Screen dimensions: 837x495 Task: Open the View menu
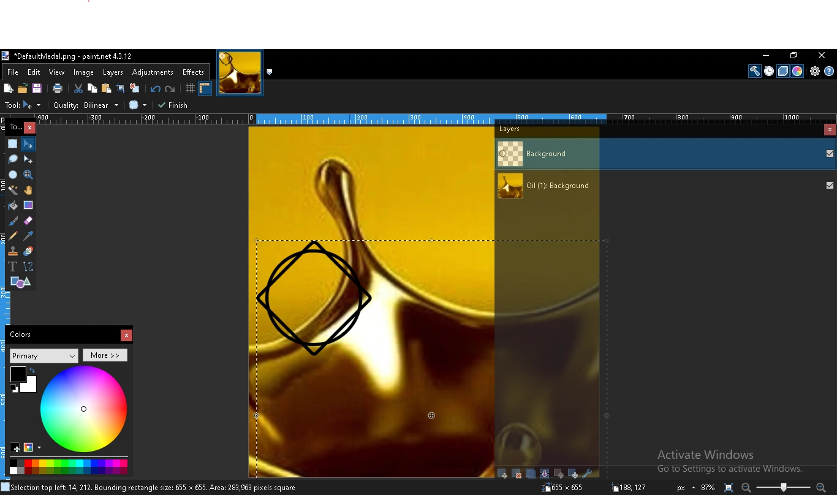[57, 72]
